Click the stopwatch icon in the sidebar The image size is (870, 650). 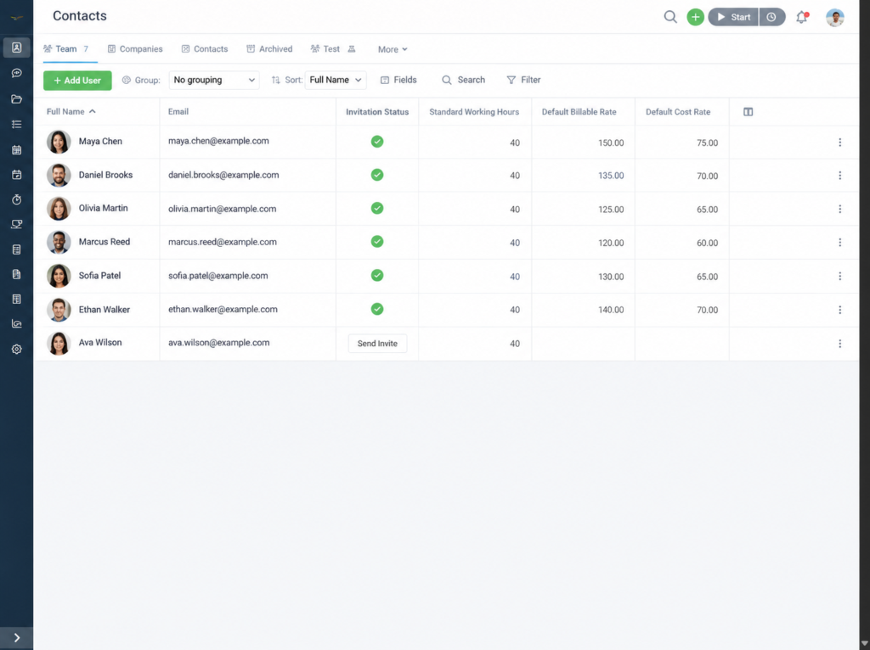click(17, 199)
